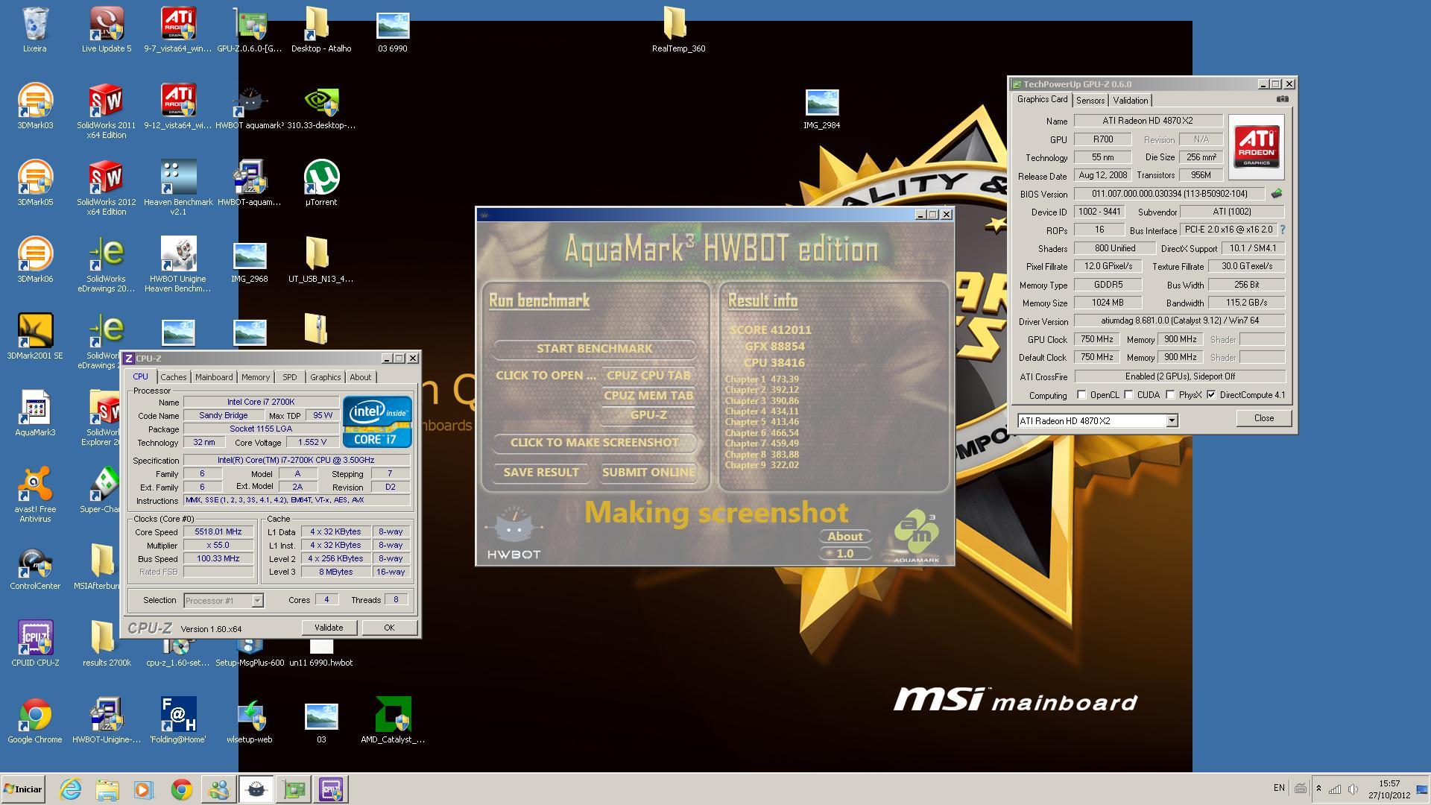Switch to the CPU-Z taskbar button
Image resolution: width=1431 pixels, height=805 pixels.
(x=331, y=789)
